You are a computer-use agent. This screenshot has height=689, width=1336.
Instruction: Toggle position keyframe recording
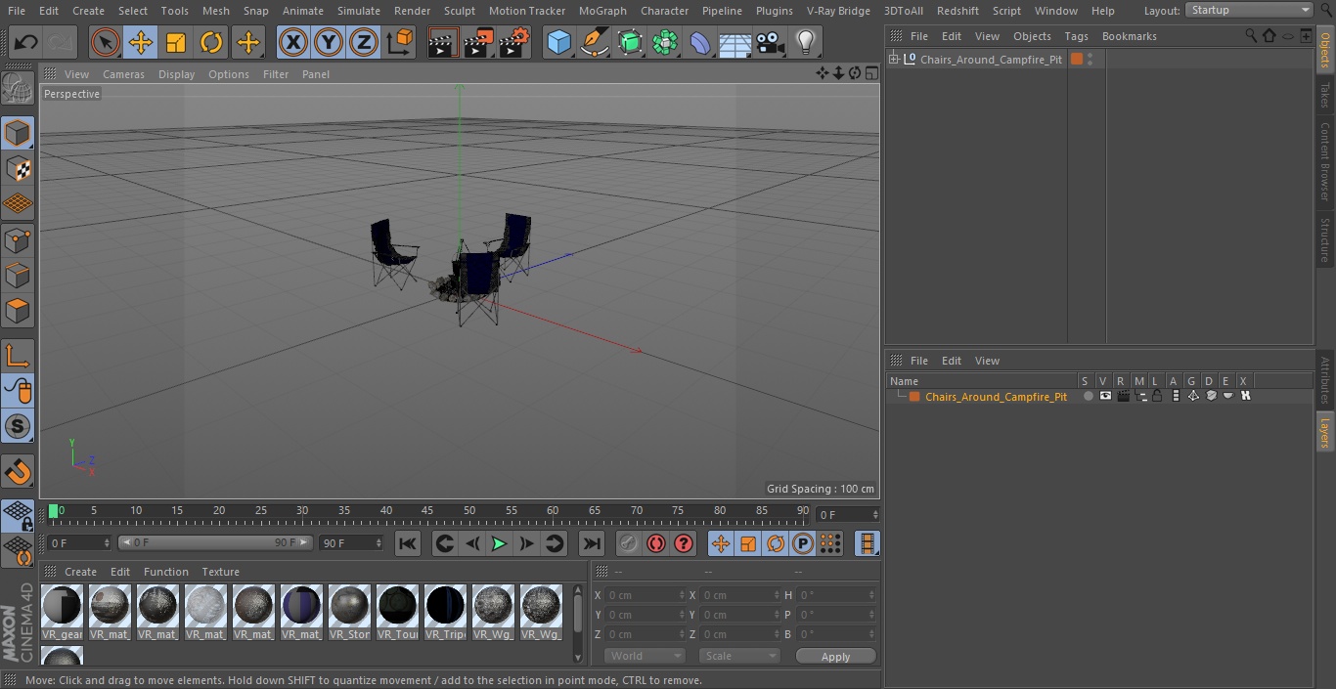(x=721, y=543)
